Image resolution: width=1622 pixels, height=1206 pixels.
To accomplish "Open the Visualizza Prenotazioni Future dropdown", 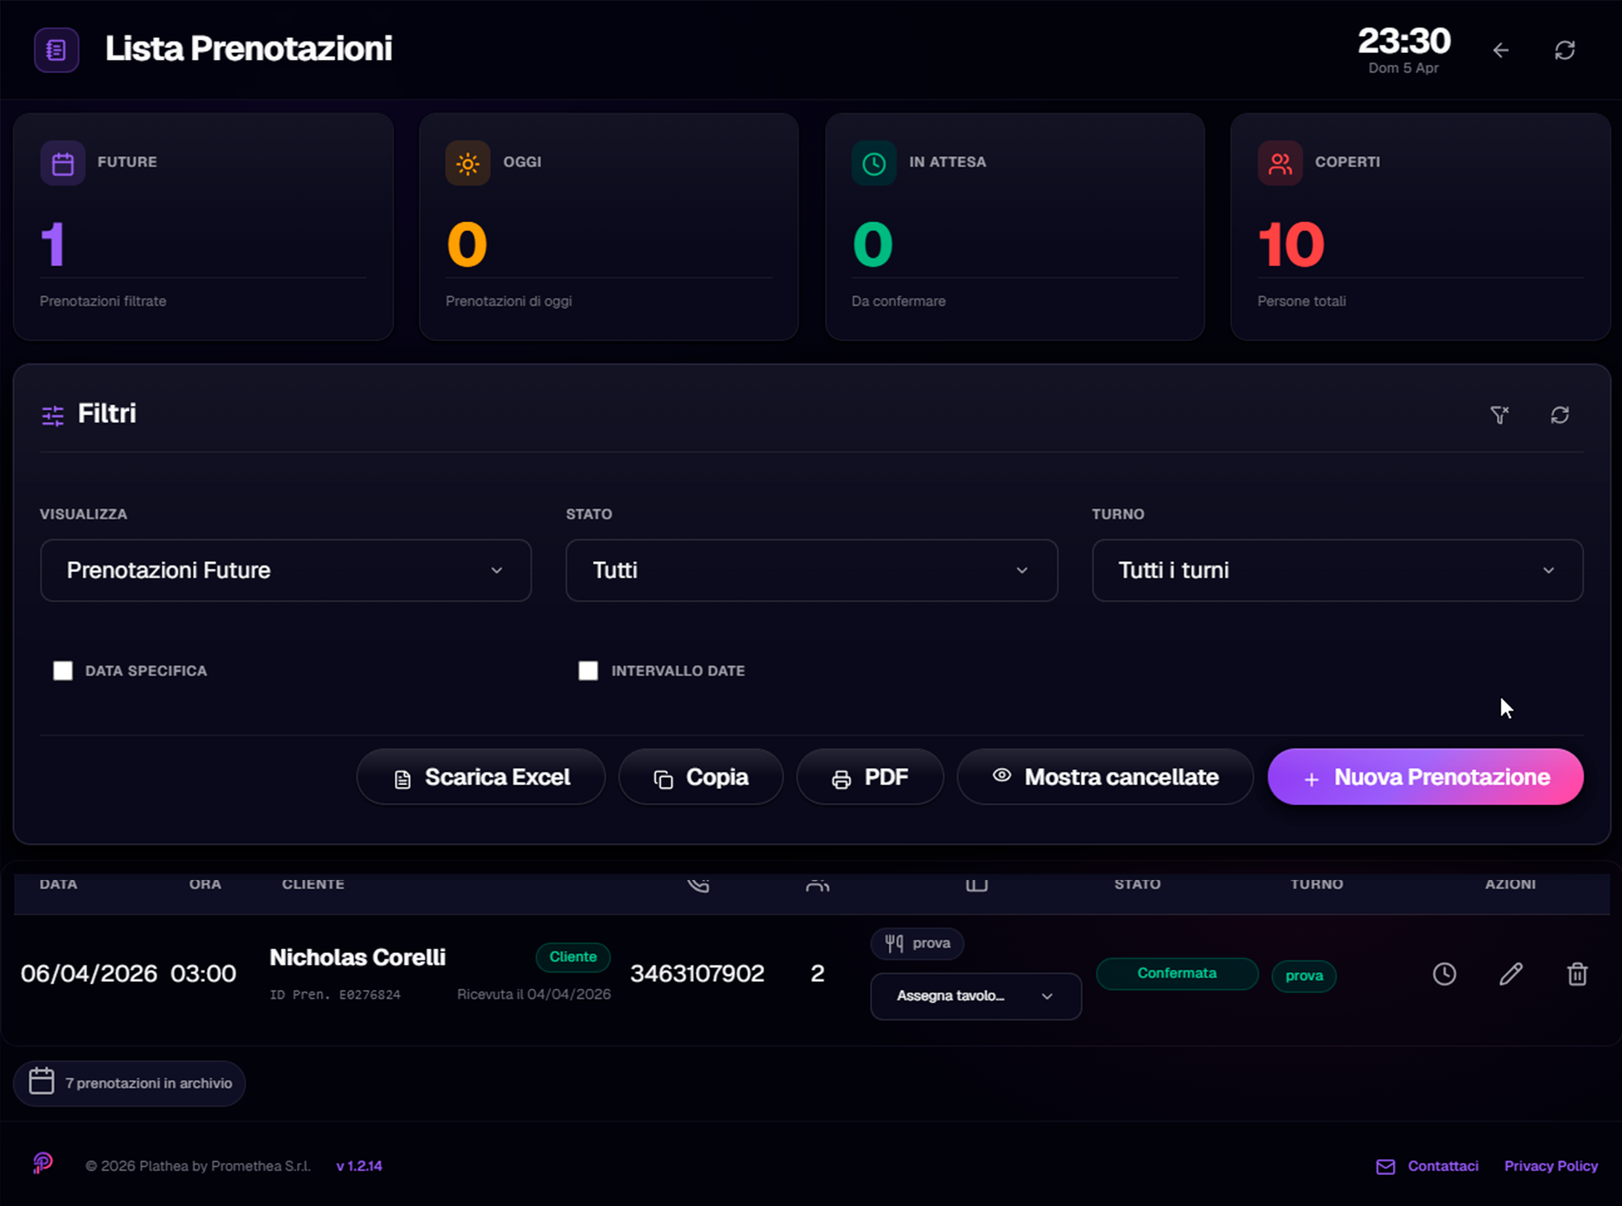I will (x=285, y=570).
